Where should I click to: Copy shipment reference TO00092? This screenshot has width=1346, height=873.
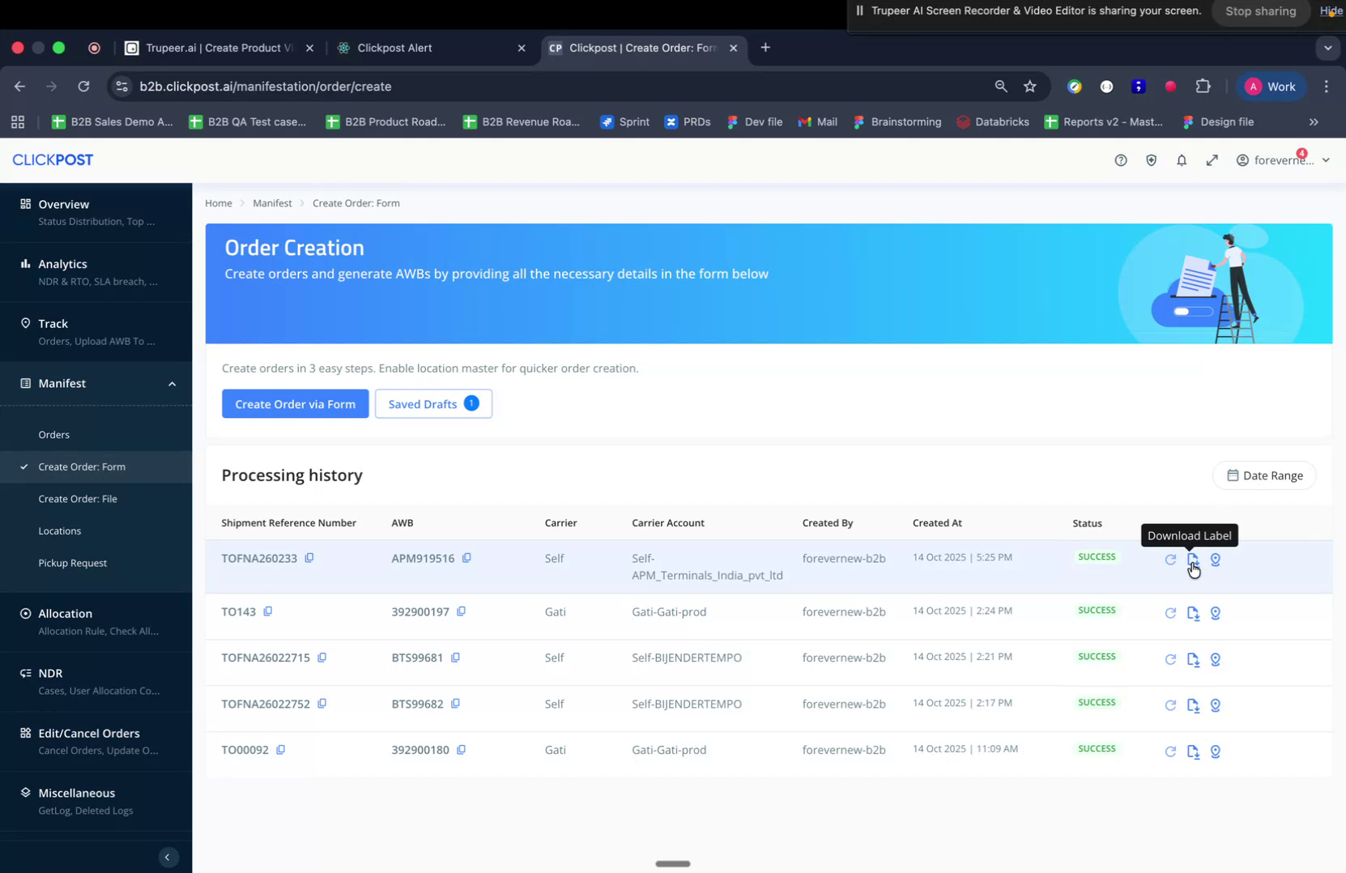(280, 750)
